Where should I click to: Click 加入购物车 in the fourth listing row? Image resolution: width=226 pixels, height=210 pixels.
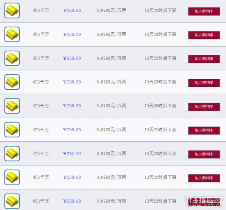point(204,83)
